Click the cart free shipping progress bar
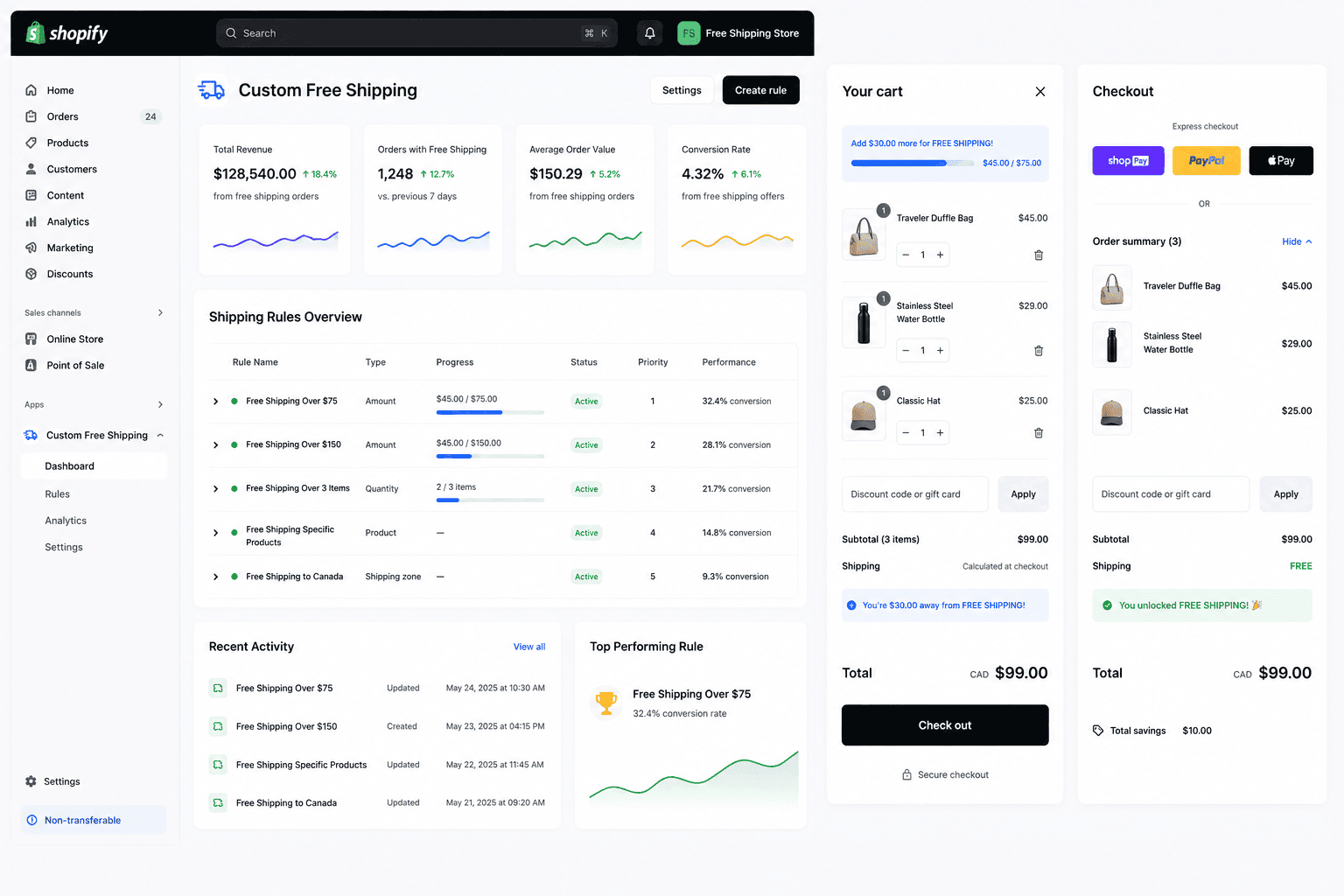Screen dimensions: 1344x896 pyautogui.click(x=912, y=164)
